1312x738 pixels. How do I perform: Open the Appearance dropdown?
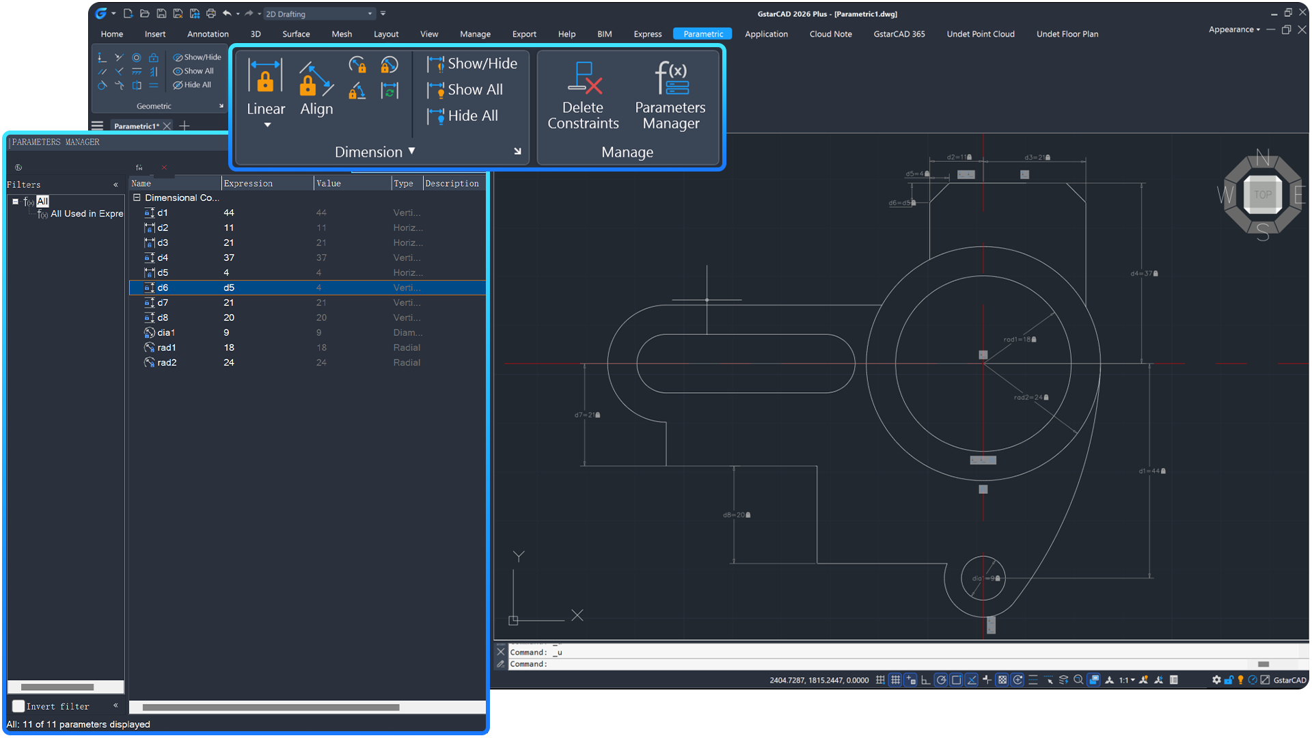pos(1234,29)
